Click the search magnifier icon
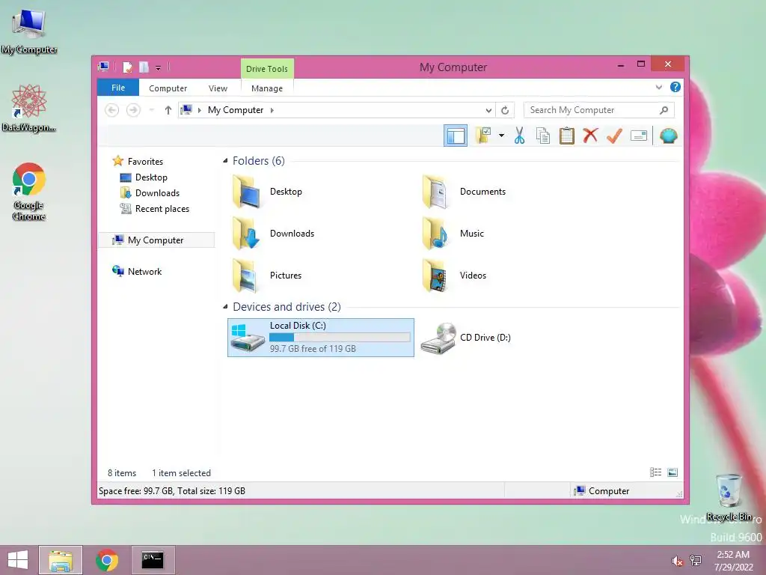 (x=664, y=110)
